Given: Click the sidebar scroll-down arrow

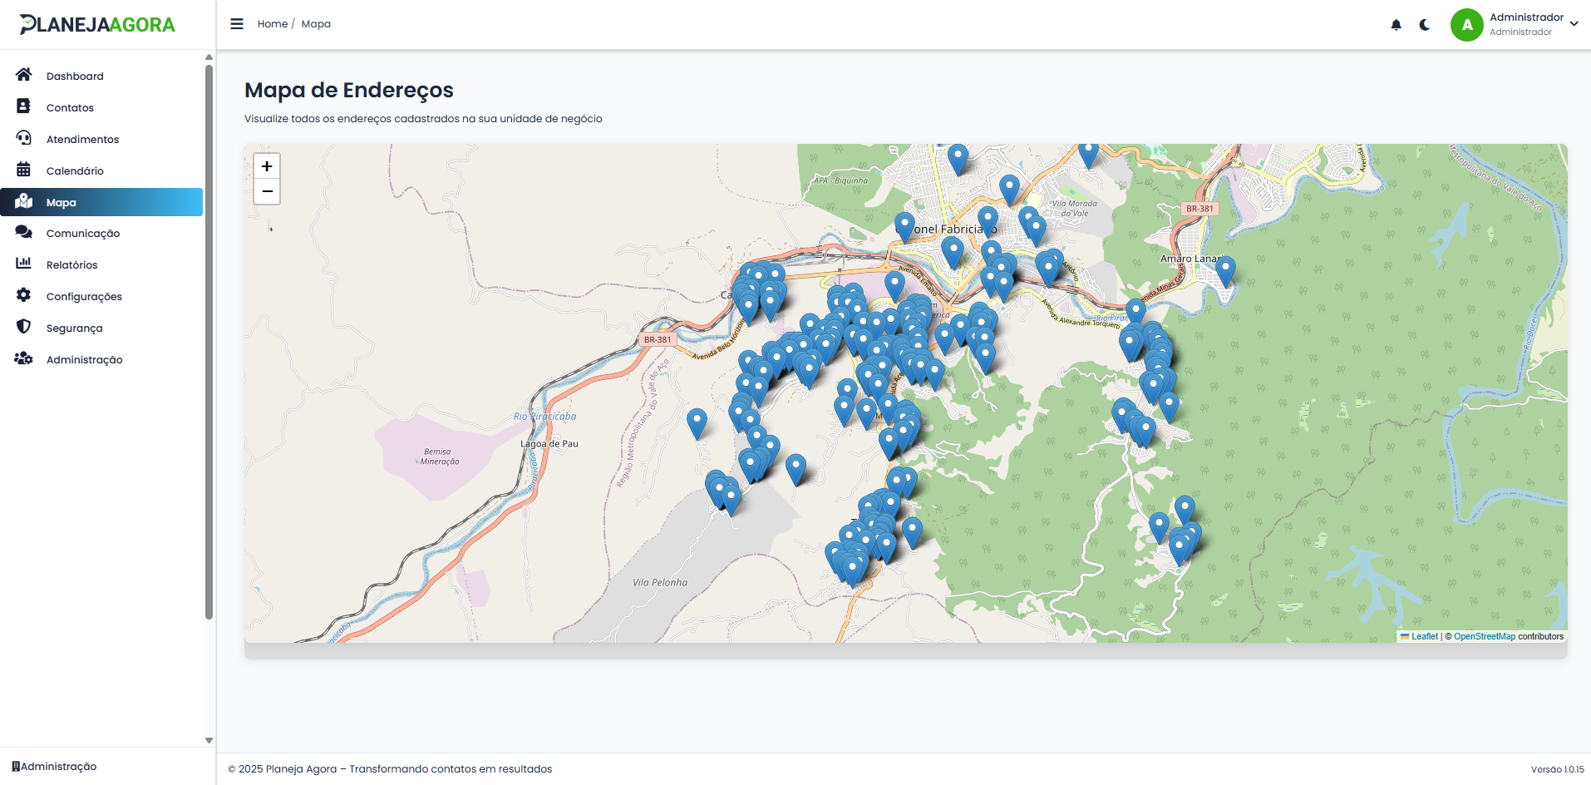Looking at the screenshot, I should pos(209,740).
